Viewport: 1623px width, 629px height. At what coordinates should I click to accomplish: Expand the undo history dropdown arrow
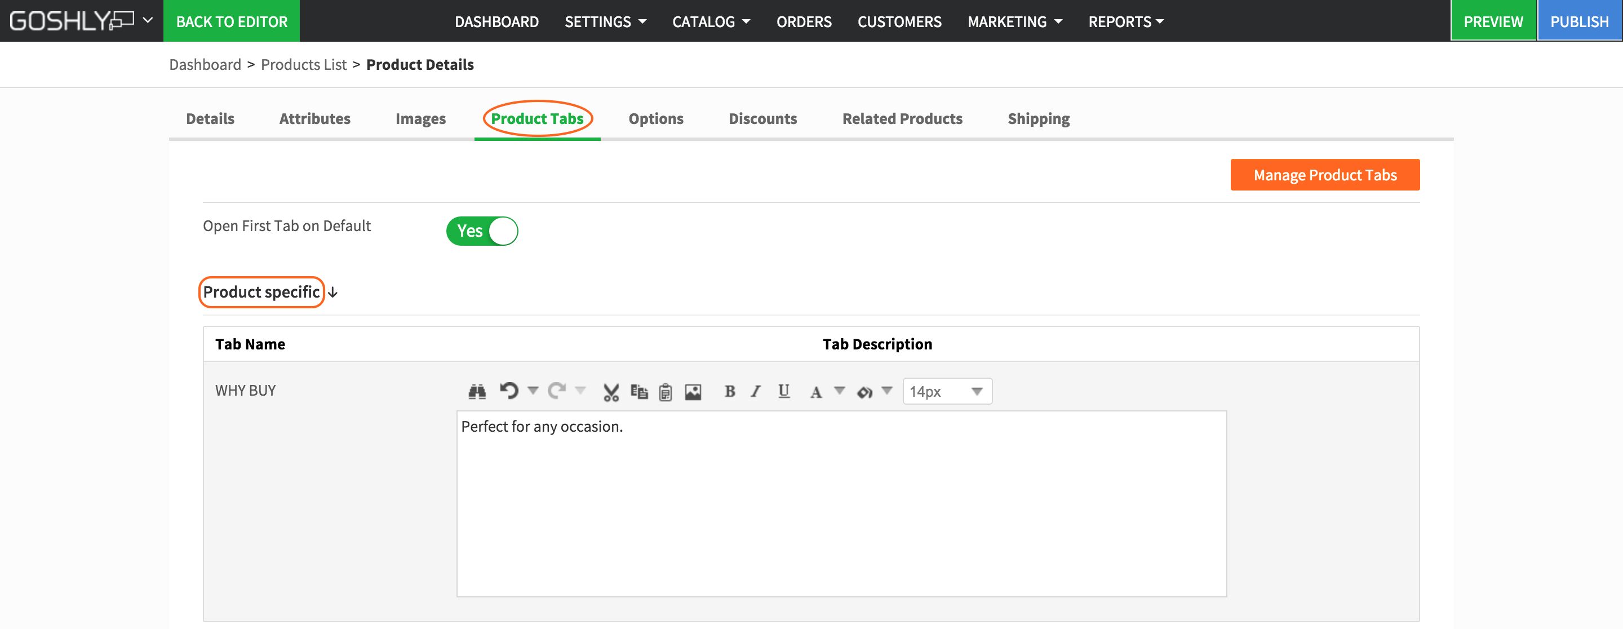tap(533, 390)
